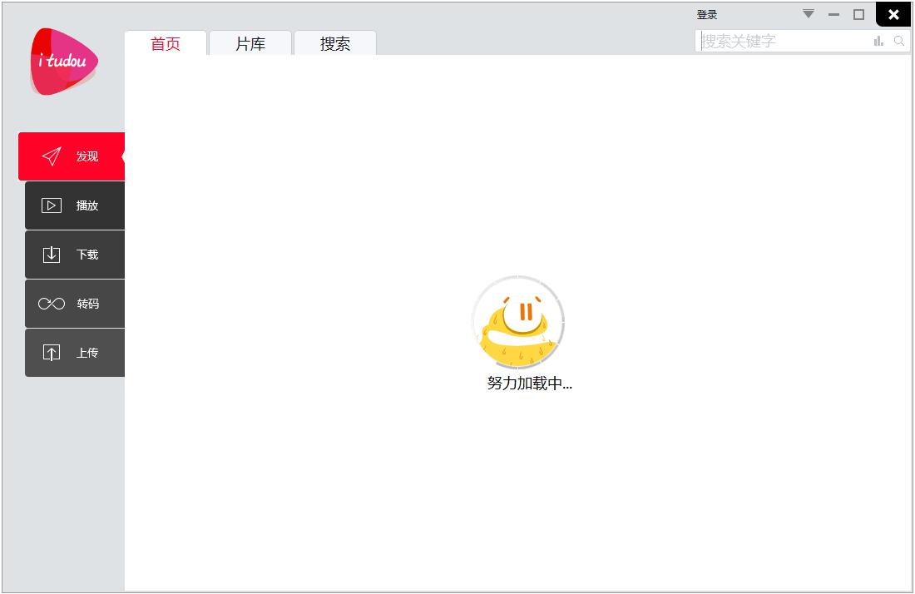Switch to the 片库 tab
This screenshot has width=915, height=594.
(250, 43)
